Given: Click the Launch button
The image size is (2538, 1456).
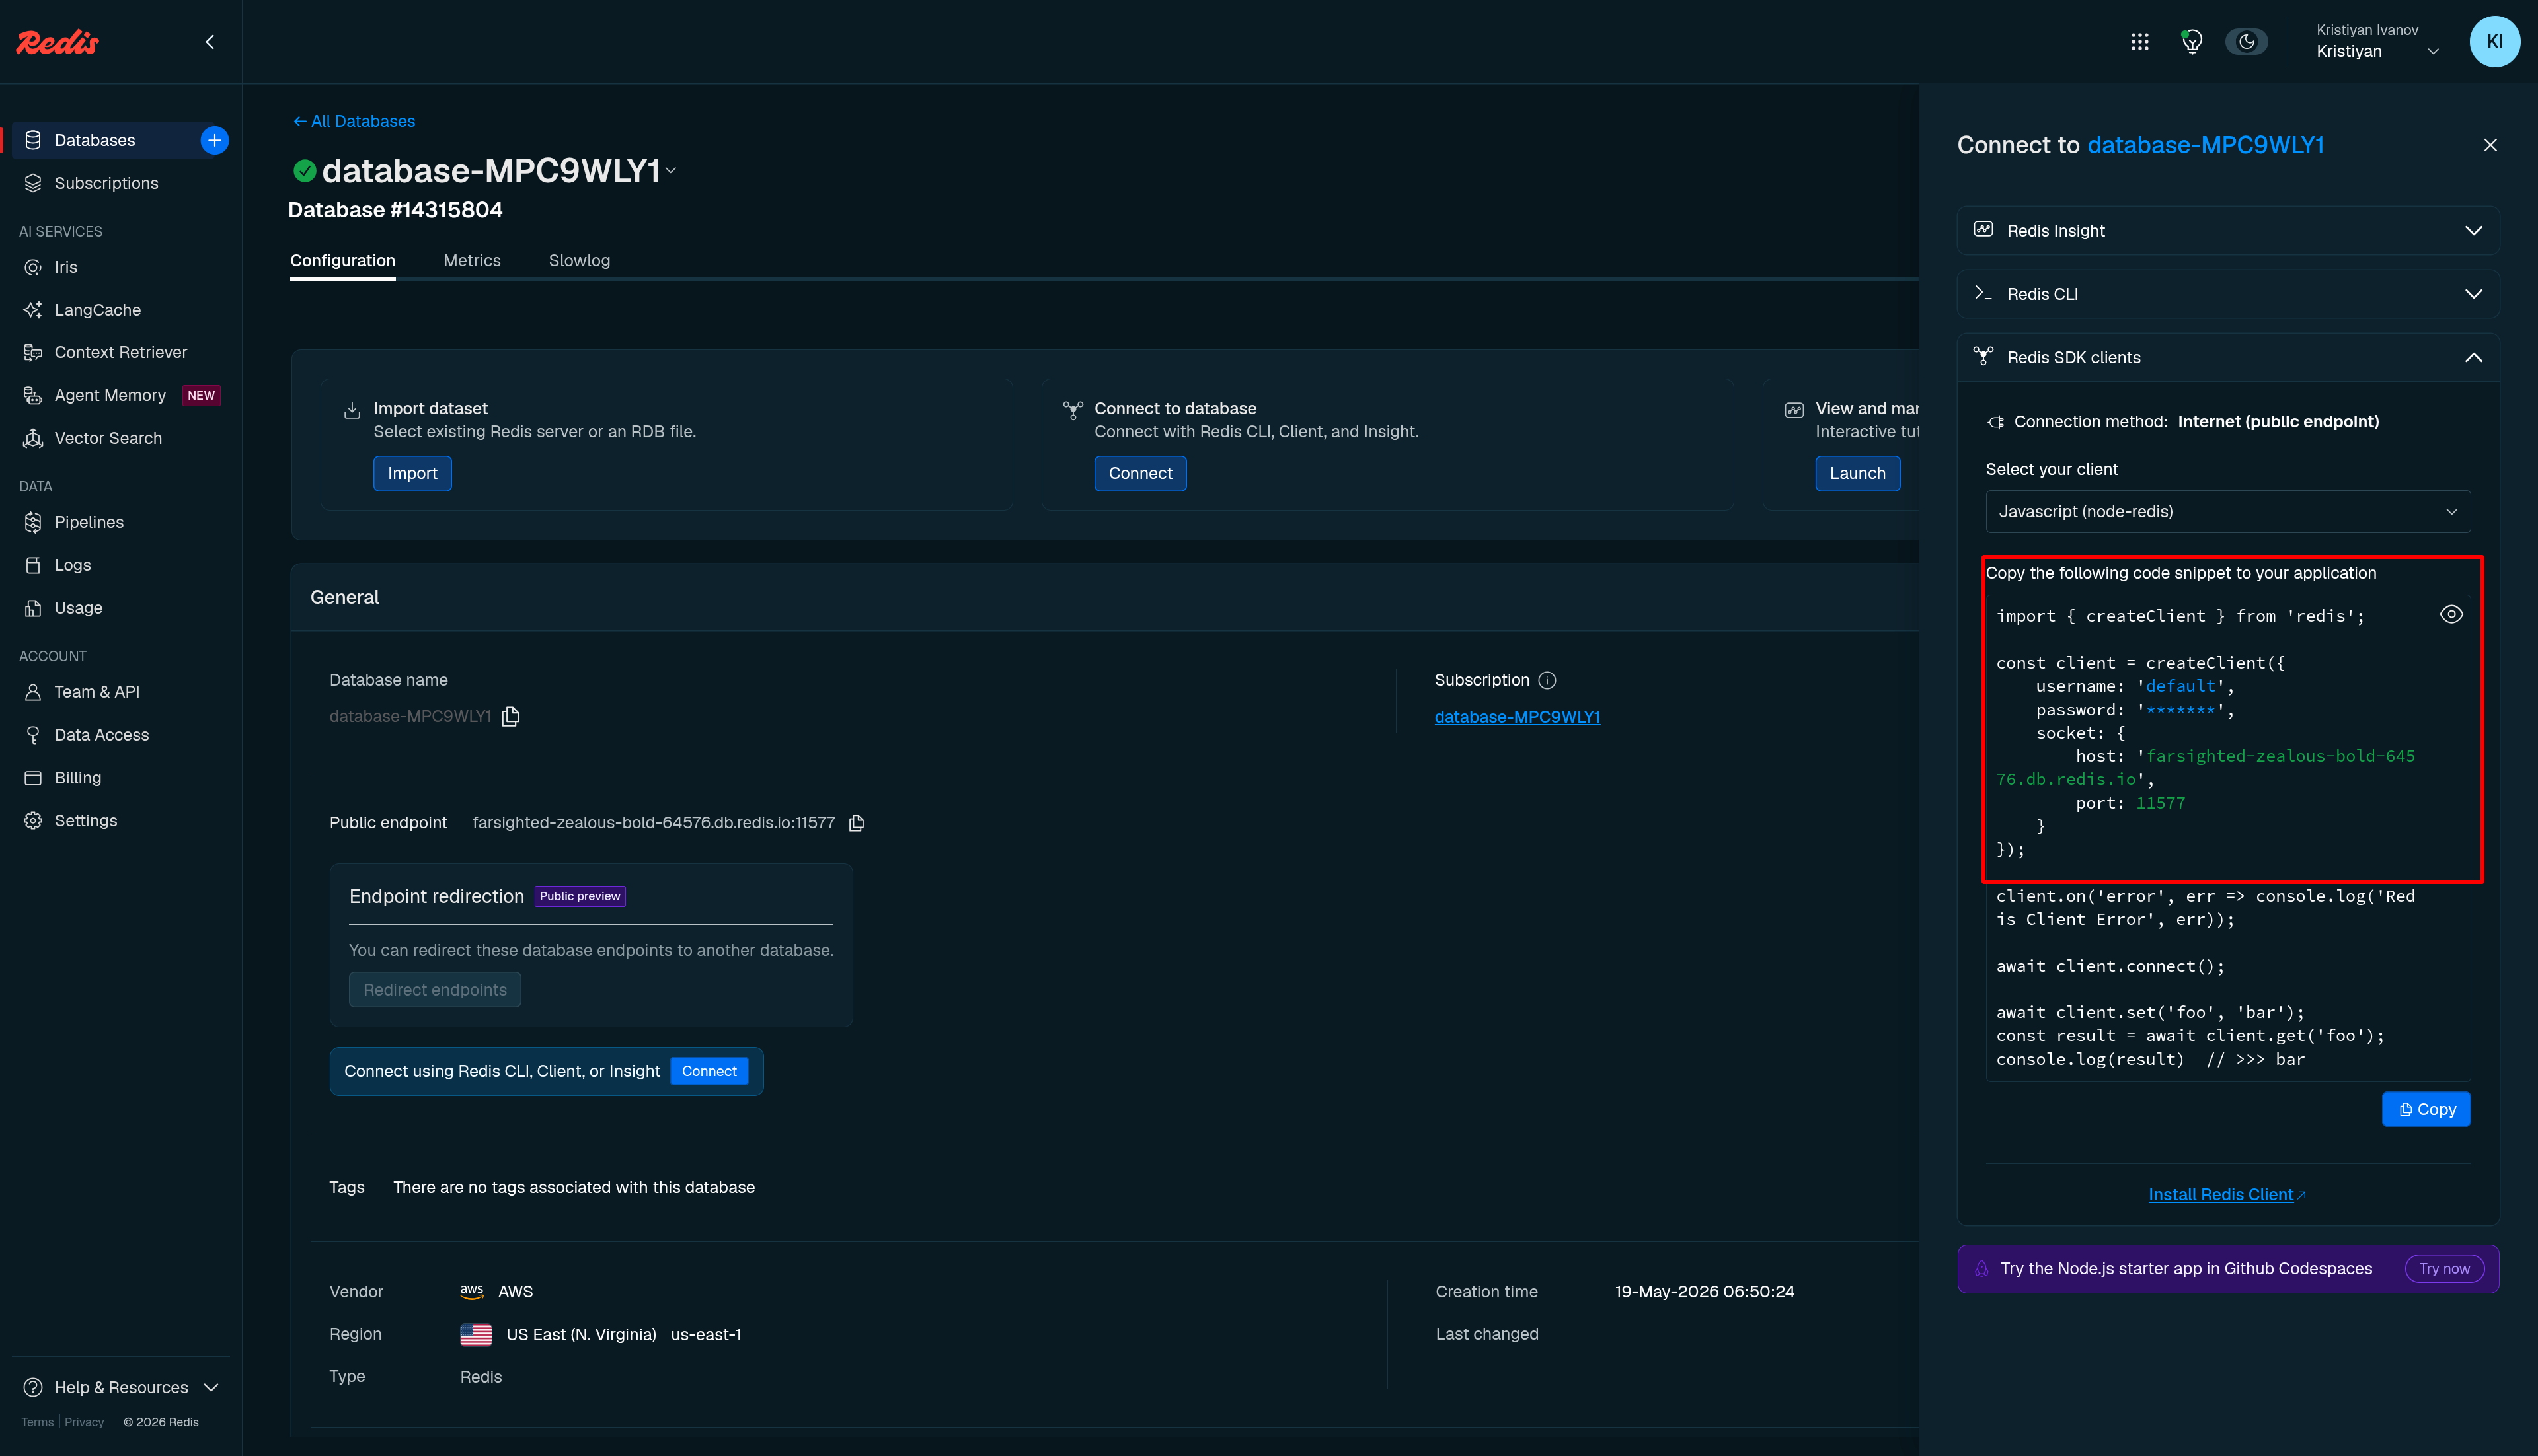Looking at the screenshot, I should click(1857, 473).
